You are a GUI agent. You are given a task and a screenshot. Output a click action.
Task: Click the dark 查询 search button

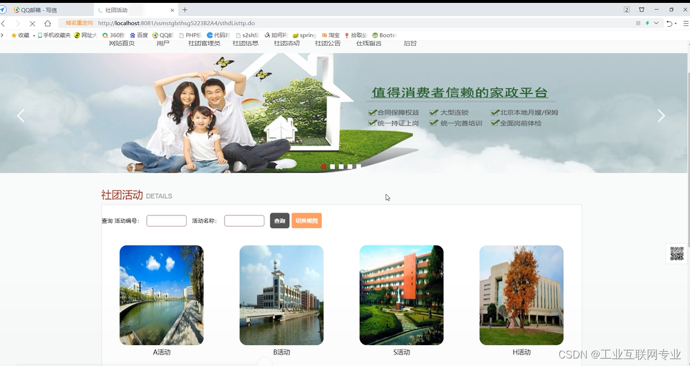click(279, 221)
